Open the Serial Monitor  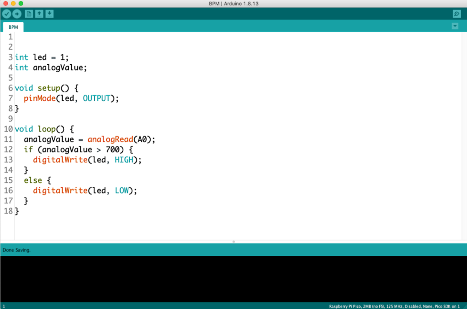456,14
